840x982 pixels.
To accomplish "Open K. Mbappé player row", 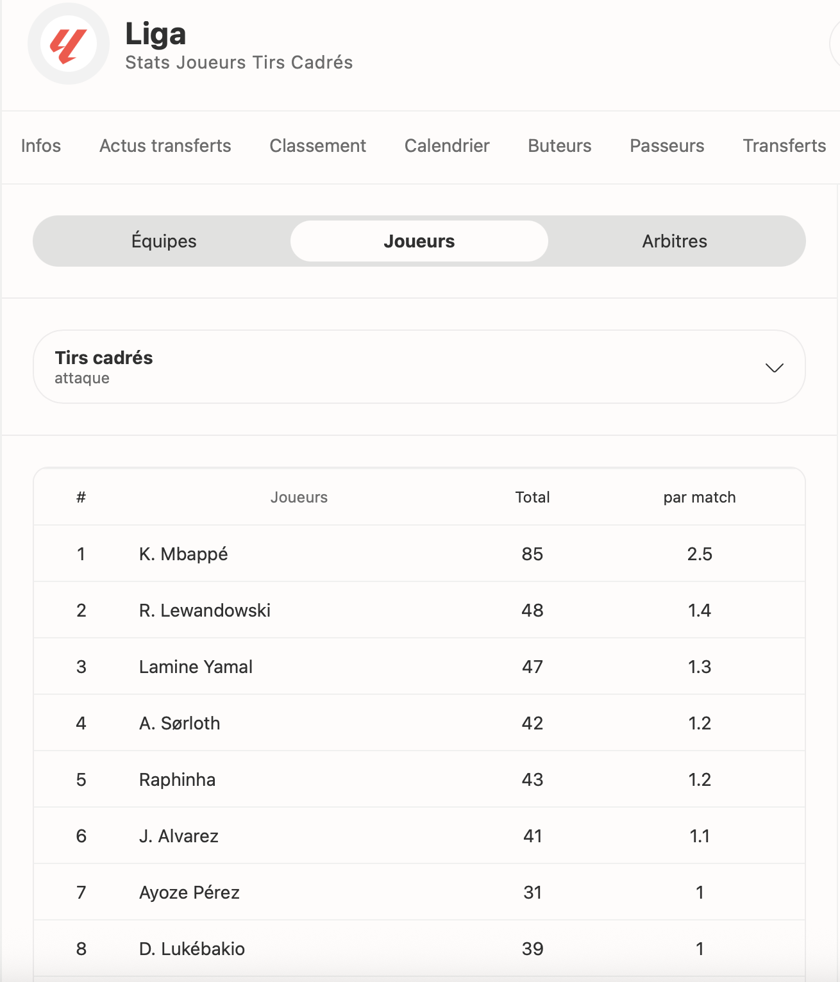I will 419,554.
